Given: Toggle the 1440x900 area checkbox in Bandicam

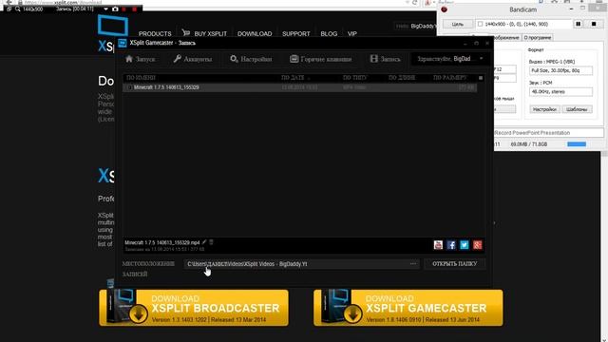Looking at the screenshot, I should point(480,24).
